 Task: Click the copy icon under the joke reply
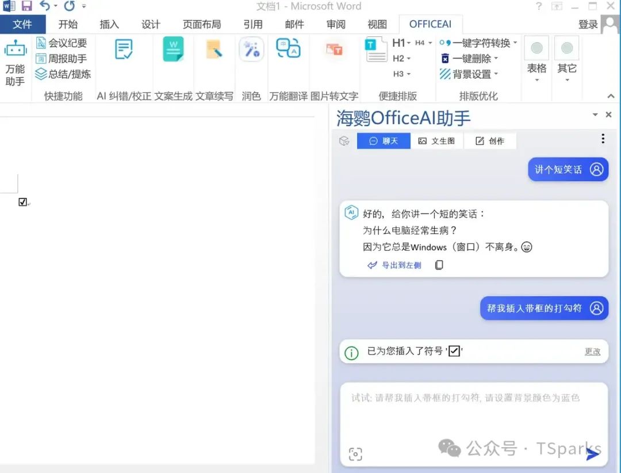(439, 265)
